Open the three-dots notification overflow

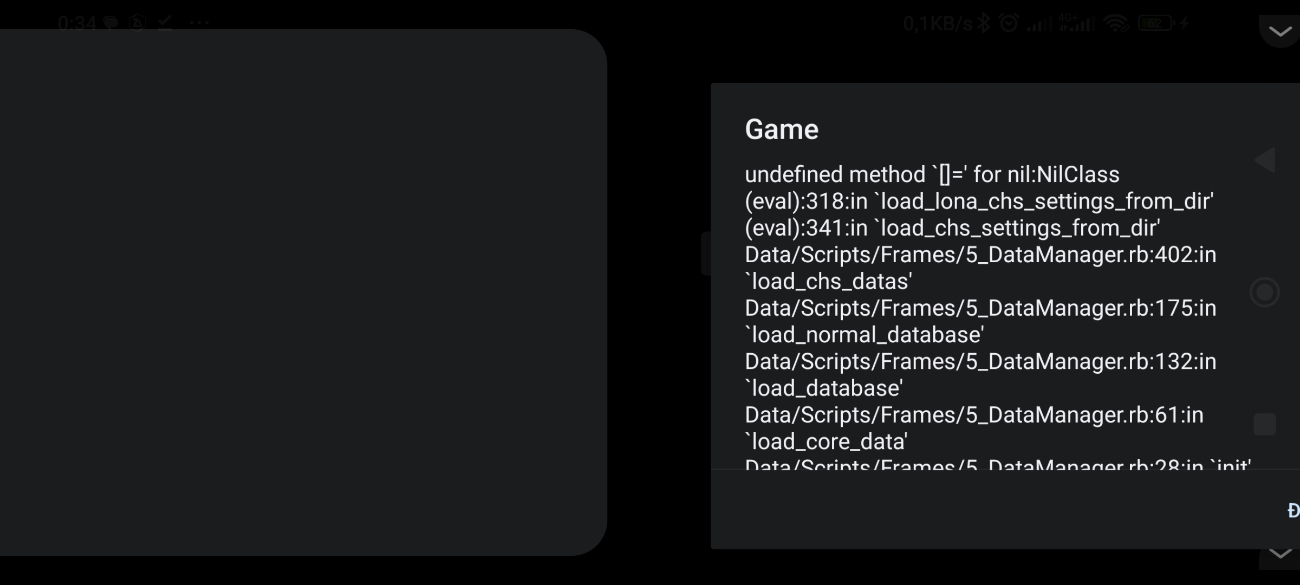point(199,23)
